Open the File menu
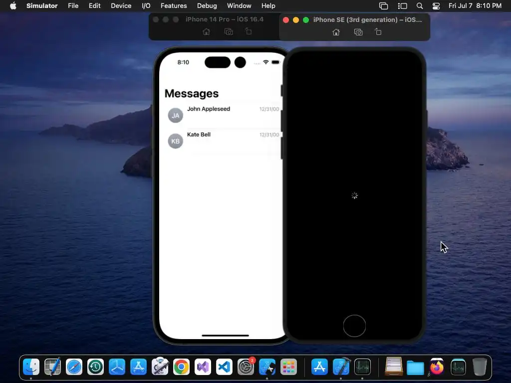The image size is (511, 383). [x=73, y=6]
